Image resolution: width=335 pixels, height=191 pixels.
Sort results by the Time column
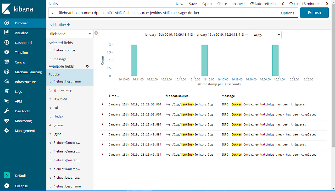click(x=114, y=96)
